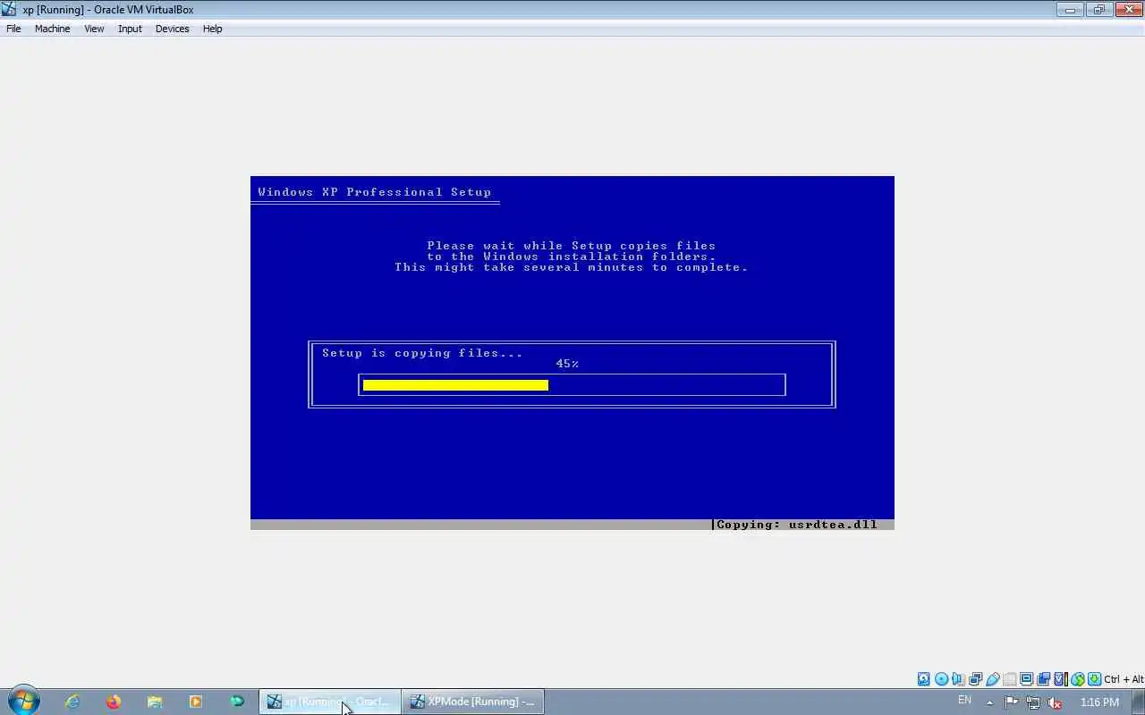Click the green round taskbar application icon
Viewport: 1145px width, 715px height.
pos(237,702)
